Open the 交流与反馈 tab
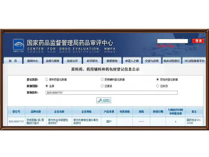 click(x=152, y=61)
